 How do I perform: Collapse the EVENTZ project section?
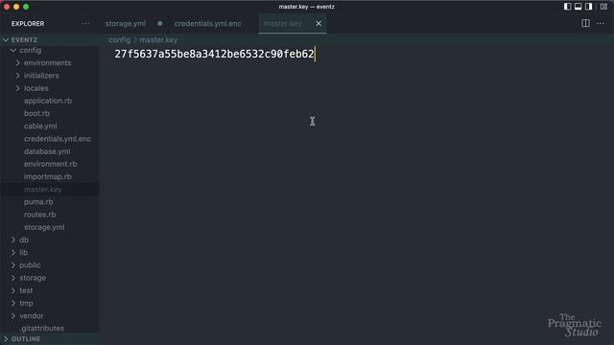click(24, 40)
